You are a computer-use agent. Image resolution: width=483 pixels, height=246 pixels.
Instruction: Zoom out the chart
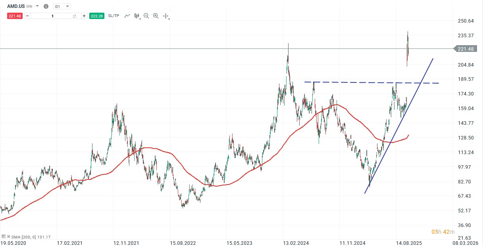pos(146,16)
